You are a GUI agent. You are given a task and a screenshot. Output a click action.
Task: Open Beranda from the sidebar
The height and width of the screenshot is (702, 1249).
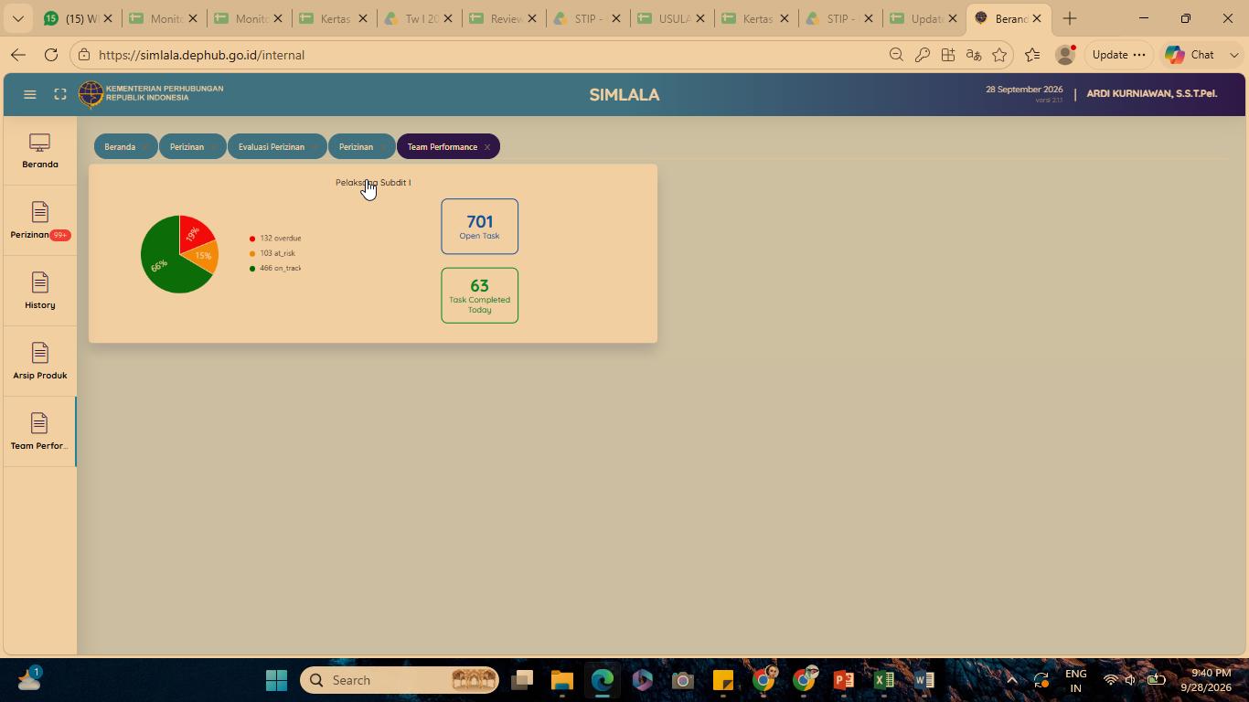coord(40,151)
